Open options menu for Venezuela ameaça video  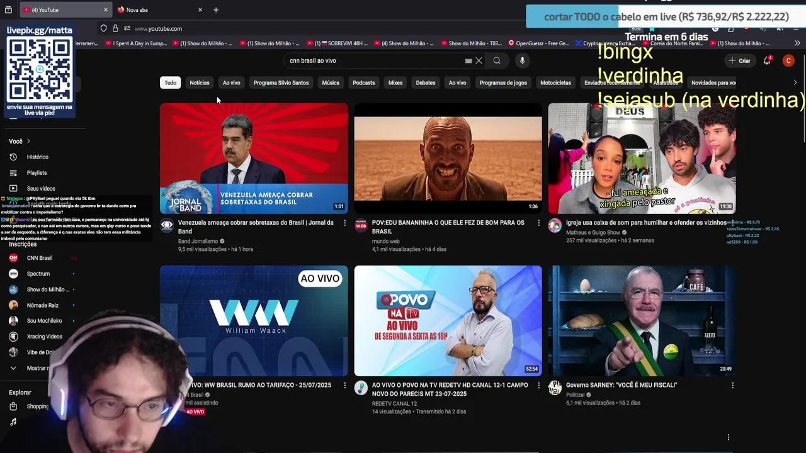(x=344, y=223)
